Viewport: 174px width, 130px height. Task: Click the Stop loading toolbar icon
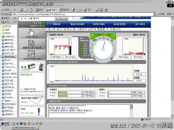tap(21, 10)
